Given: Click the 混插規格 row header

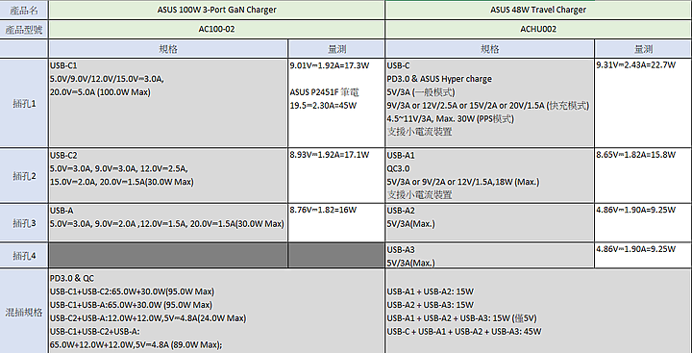Looking at the screenshot, I should [24, 312].
